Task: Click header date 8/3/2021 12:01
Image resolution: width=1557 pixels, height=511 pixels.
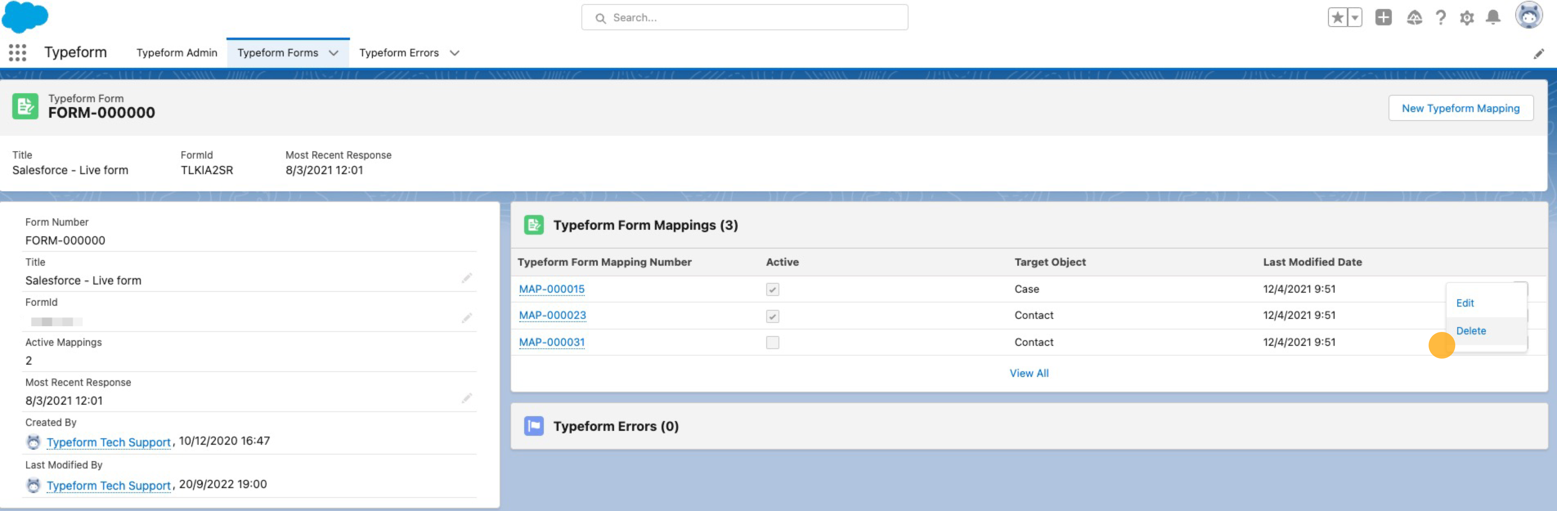Action: [x=325, y=170]
